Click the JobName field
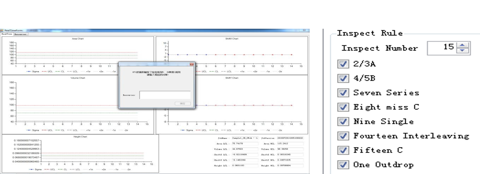 245,138
